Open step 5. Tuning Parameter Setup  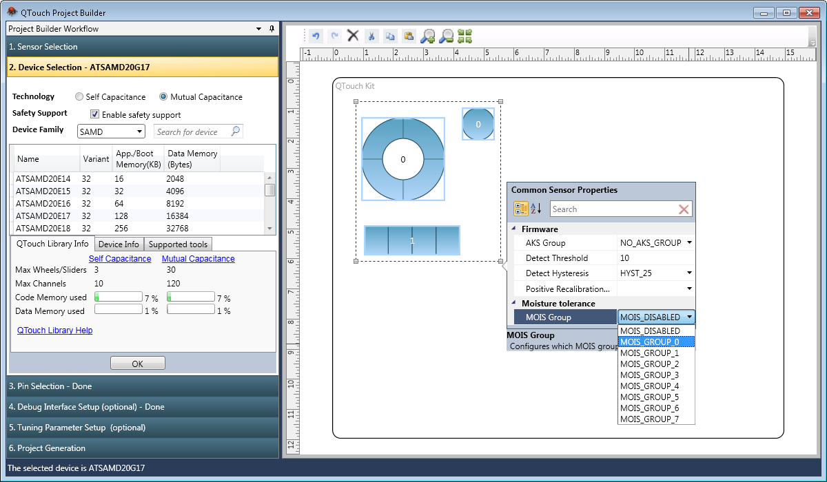pyautogui.click(x=143, y=428)
